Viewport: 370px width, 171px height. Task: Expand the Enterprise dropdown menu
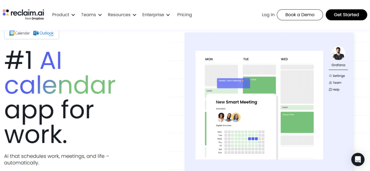156,14
